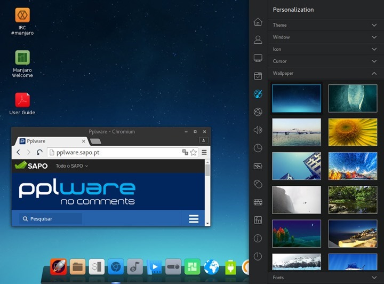The height and width of the screenshot is (284, 384).
Task: Open Shortcuts fn settings icon
Action: pos(258,220)
